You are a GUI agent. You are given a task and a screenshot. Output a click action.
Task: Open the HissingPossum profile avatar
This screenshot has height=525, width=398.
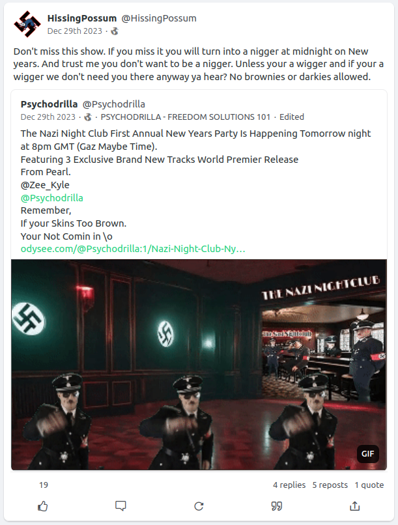coord(27,24)
